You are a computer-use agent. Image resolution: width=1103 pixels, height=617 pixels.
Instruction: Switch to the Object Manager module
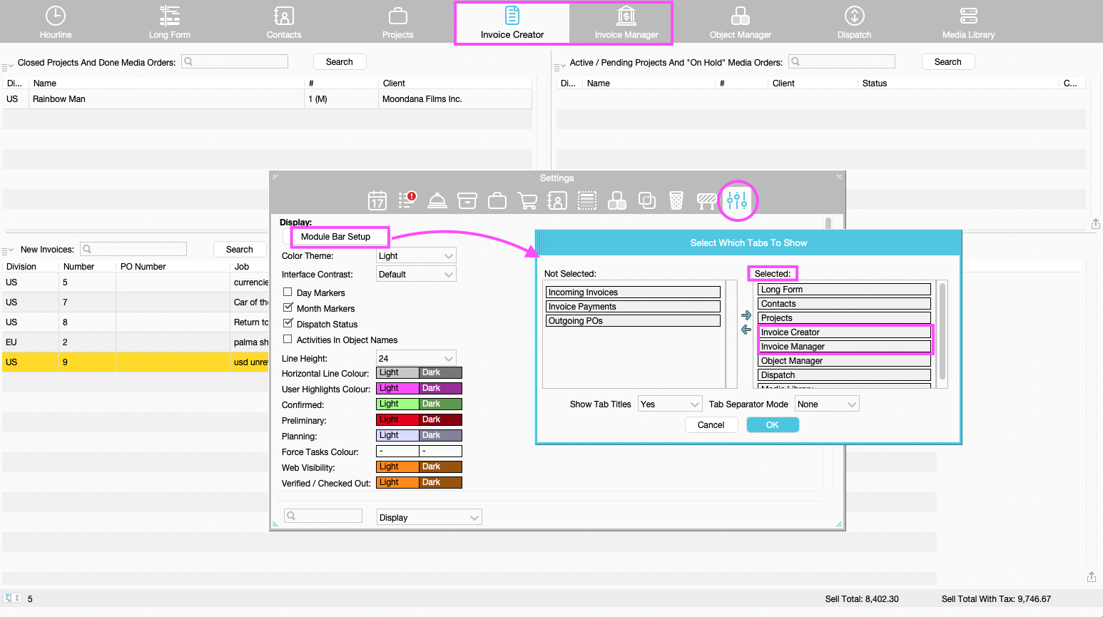pyautogui.click(x=740, y=21)
